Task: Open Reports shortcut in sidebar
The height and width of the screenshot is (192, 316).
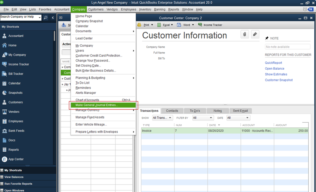Action: (10, 150)
